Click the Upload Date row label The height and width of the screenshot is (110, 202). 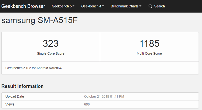point(15,96)
